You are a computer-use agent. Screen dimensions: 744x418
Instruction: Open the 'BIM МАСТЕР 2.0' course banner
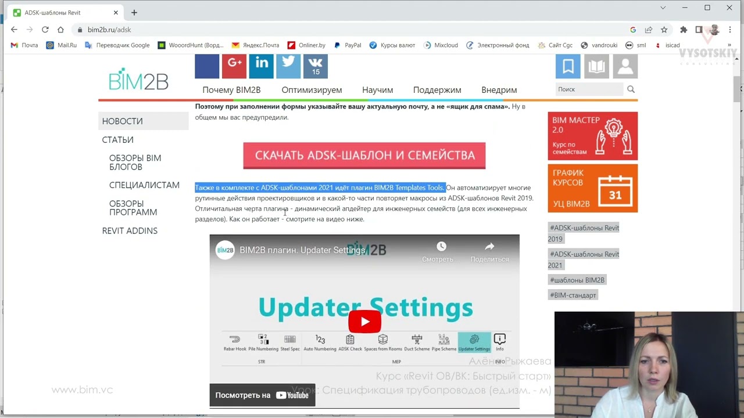click(x=592, y=136)
